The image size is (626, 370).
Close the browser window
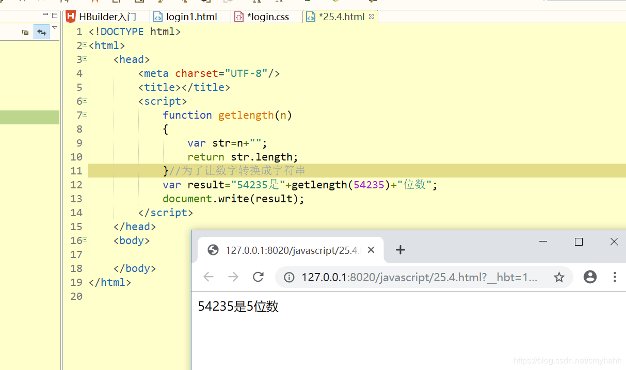click(x=614, y=242)
